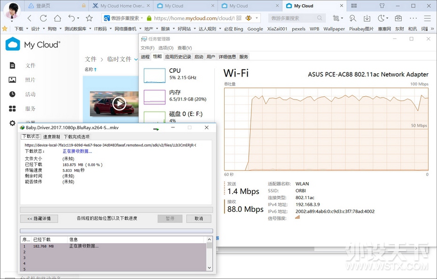Play the red car video thumbnail
This screenshot has height=279, width=437.
point(119,104)
